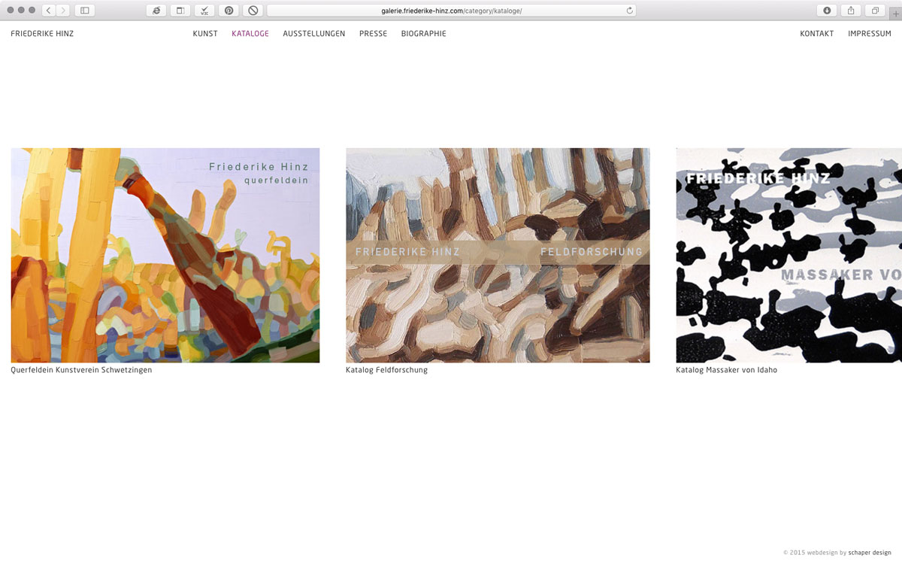Image resolution: width=902 pixels, height=564 pixels.
Task: Click the content blocker circle-slash icon
Action: (253, 11)
